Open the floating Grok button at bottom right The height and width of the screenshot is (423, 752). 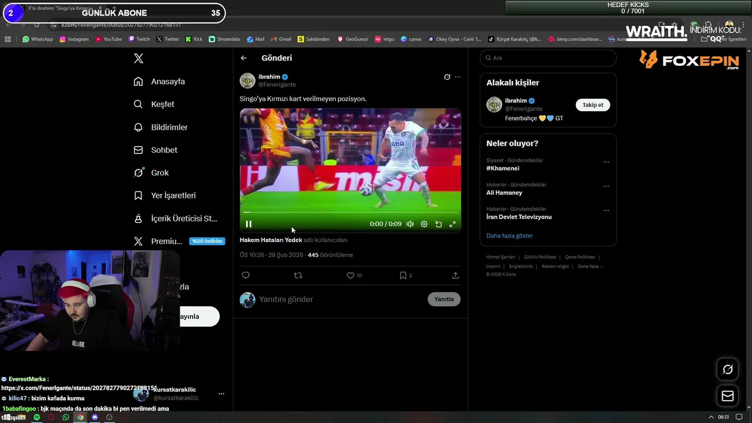tap(727, 370)
